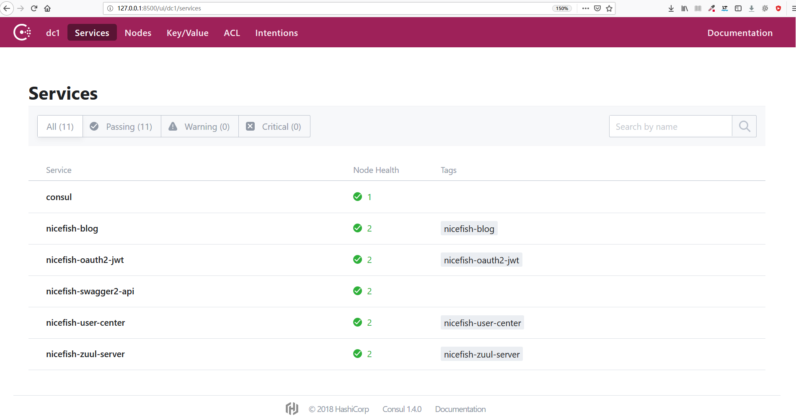Click the Node Health column header
The image size is (796, 417).
point(376,170)
